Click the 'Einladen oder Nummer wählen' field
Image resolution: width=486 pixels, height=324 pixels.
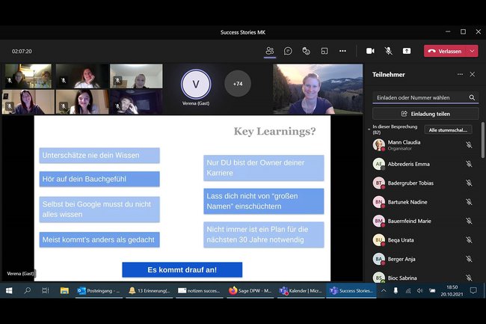(419, 97)
